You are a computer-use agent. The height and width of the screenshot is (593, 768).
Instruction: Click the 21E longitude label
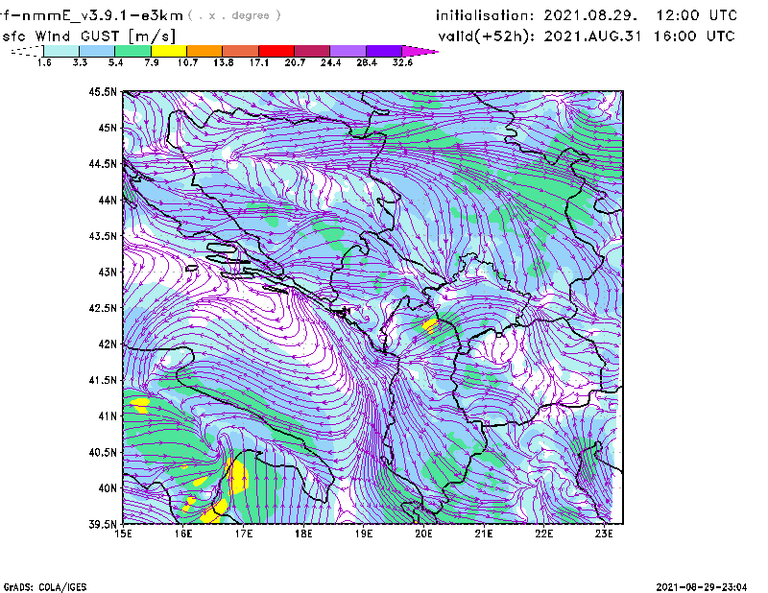484,534
